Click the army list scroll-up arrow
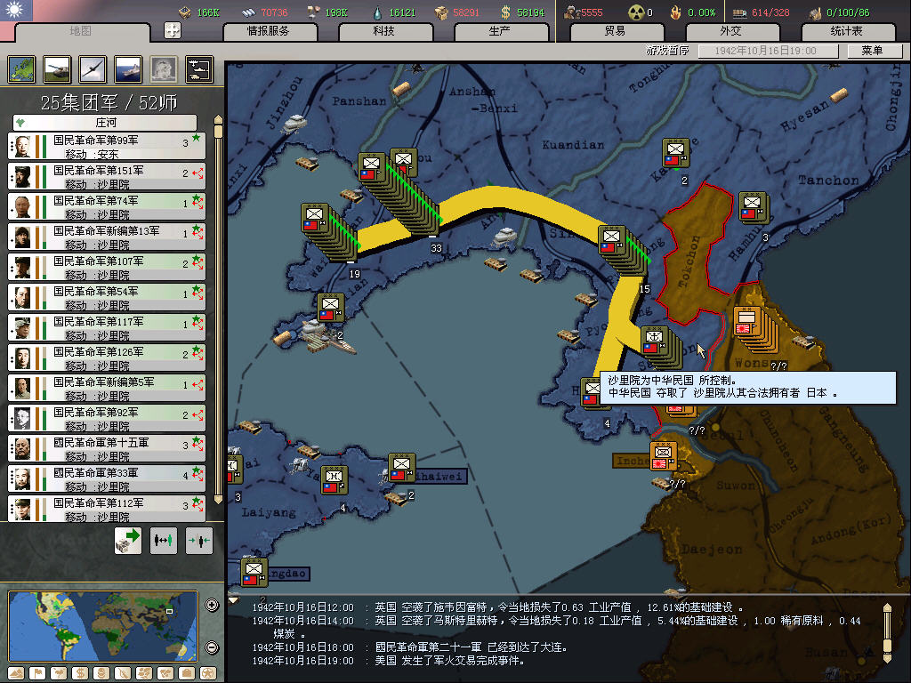 (219, 120)
